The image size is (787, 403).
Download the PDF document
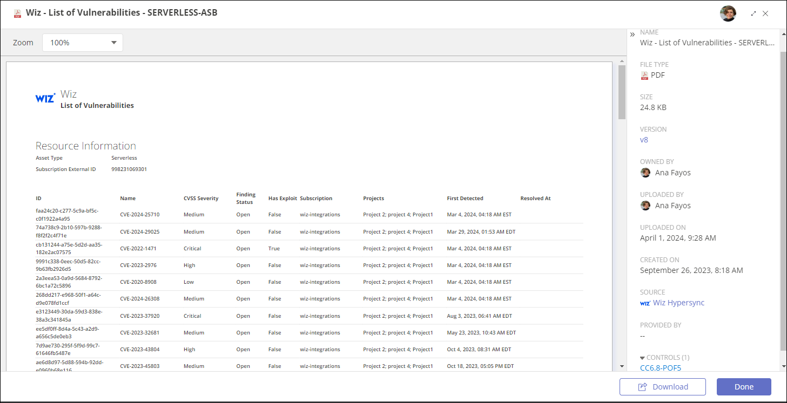point(663,387)
